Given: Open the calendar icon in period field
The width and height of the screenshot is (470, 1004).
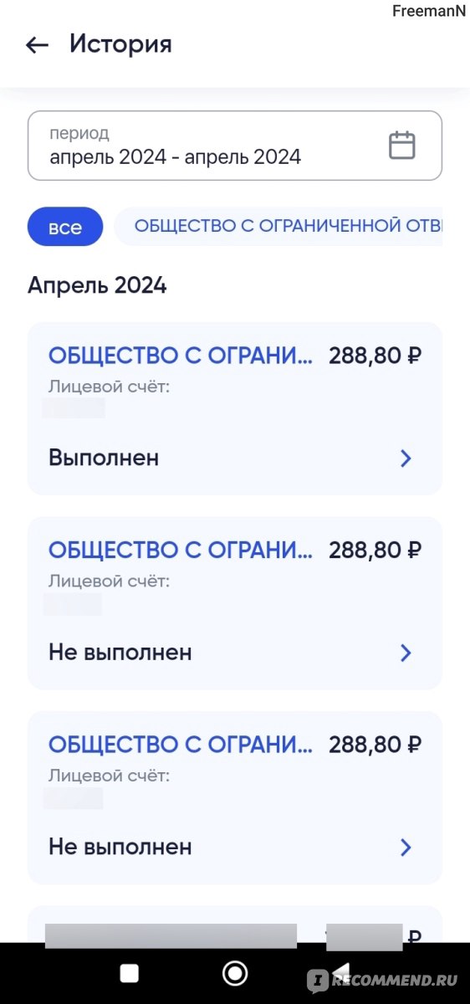Looking at the screenshot, I should 402,146.
